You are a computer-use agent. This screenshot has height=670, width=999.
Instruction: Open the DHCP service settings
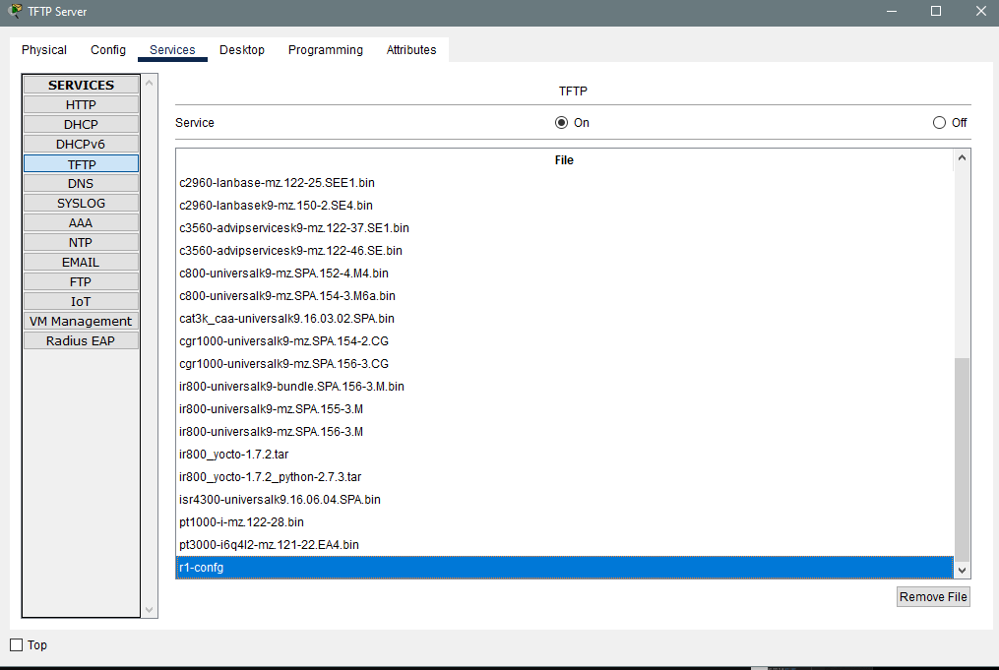coord(81,124)
